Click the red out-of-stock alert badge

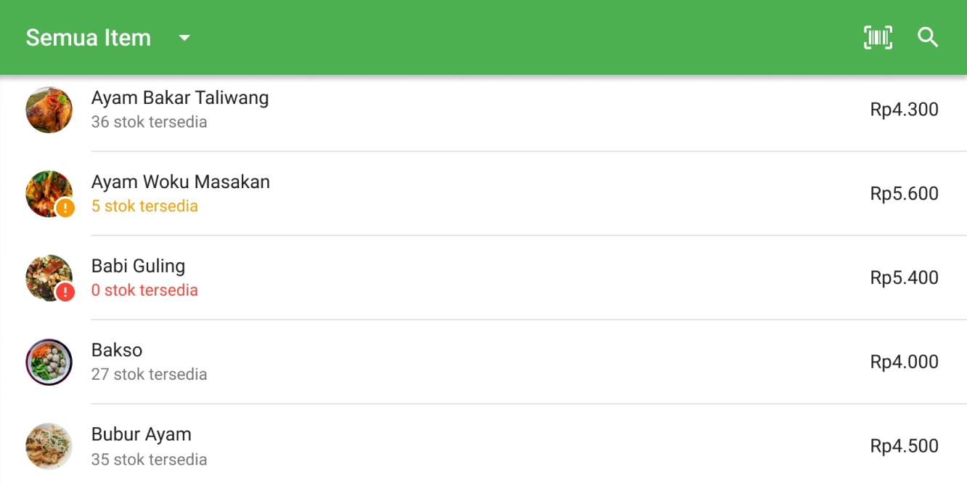pos(65,292)
